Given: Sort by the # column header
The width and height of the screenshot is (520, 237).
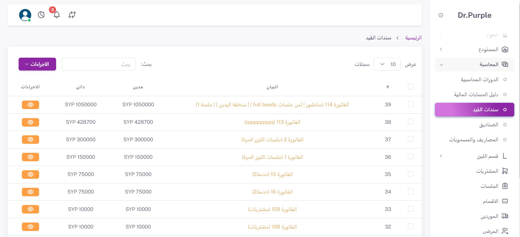Looking at the screenshot, I should 388,87.
